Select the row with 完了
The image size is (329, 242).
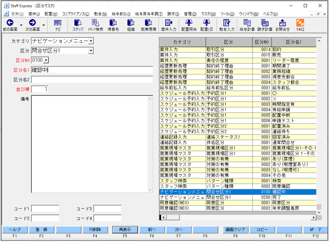pyautogui.click(x=238, y=197)
